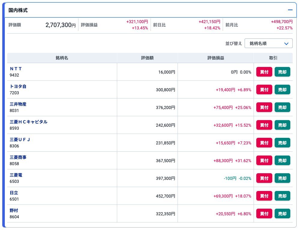Click the 評価損益 column header
The image size is (299, 230).
[215, 58]
